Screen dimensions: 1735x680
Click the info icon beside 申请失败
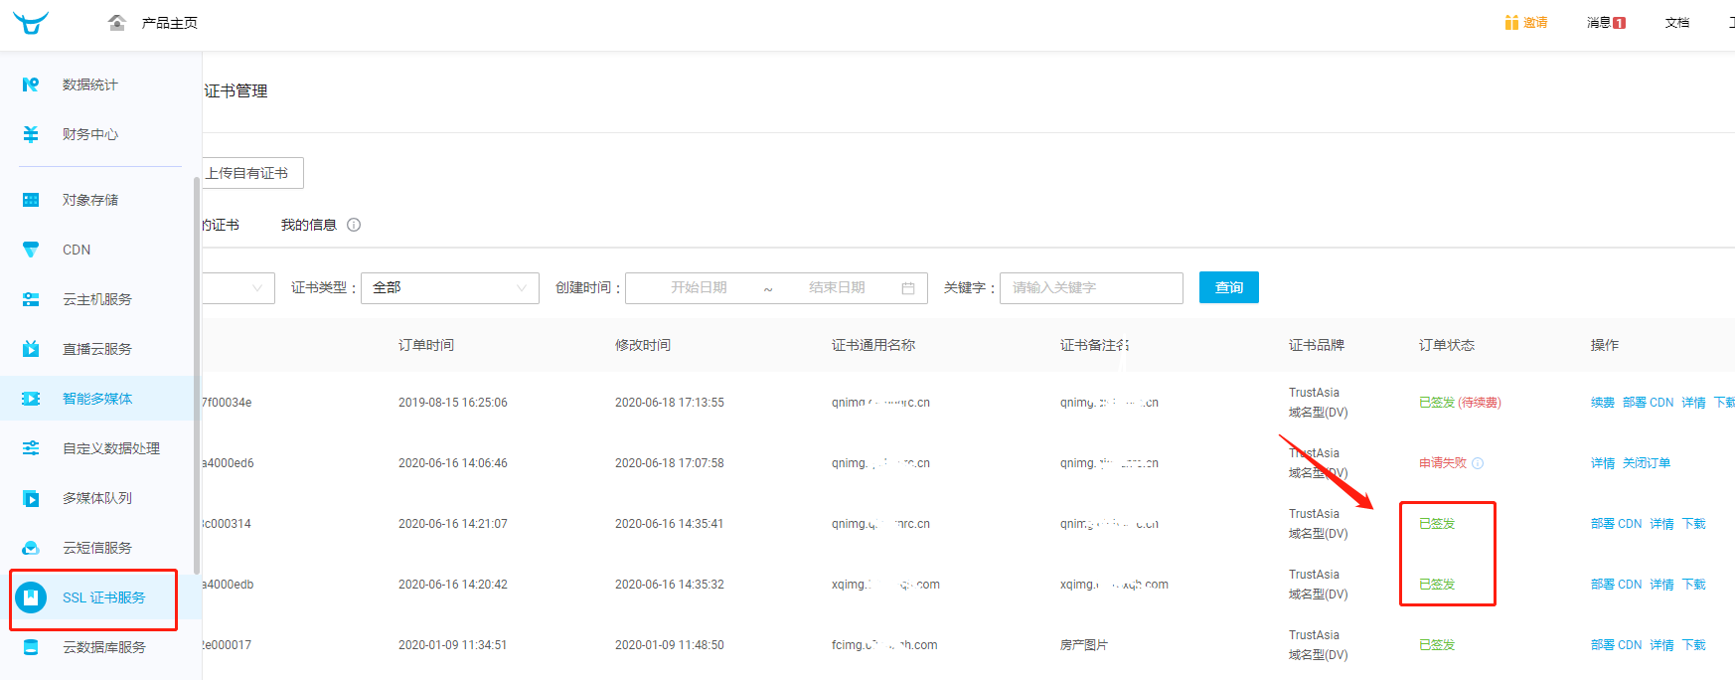1478,463
